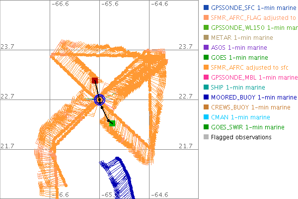The height and width of the screenshot is (199, 298).
Task: Select the SHIP teal legend swatch
Action: (206, 88)
